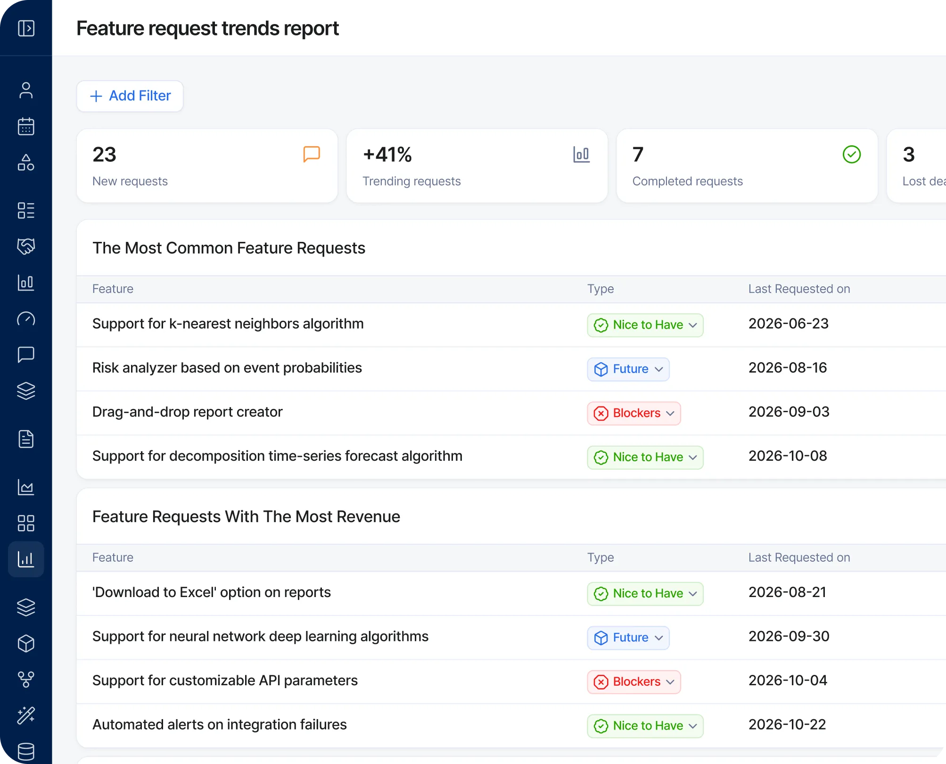The width and height of the screenshot is (946, 764).
Task: Open the Calendar from the sidebar
Action: [26, 126]
